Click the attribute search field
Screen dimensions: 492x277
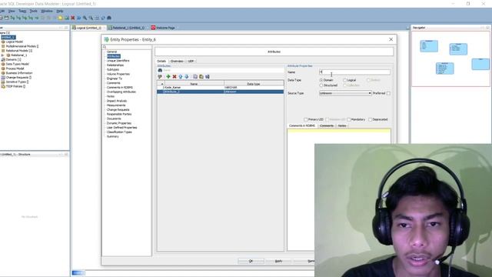pyautogui.click(x=223, y=70)
